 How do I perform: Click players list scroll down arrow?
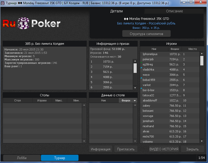tap(202, 141)
